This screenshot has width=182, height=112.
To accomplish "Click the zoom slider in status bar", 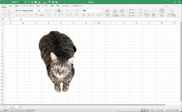I will click(x=164, y=110).
